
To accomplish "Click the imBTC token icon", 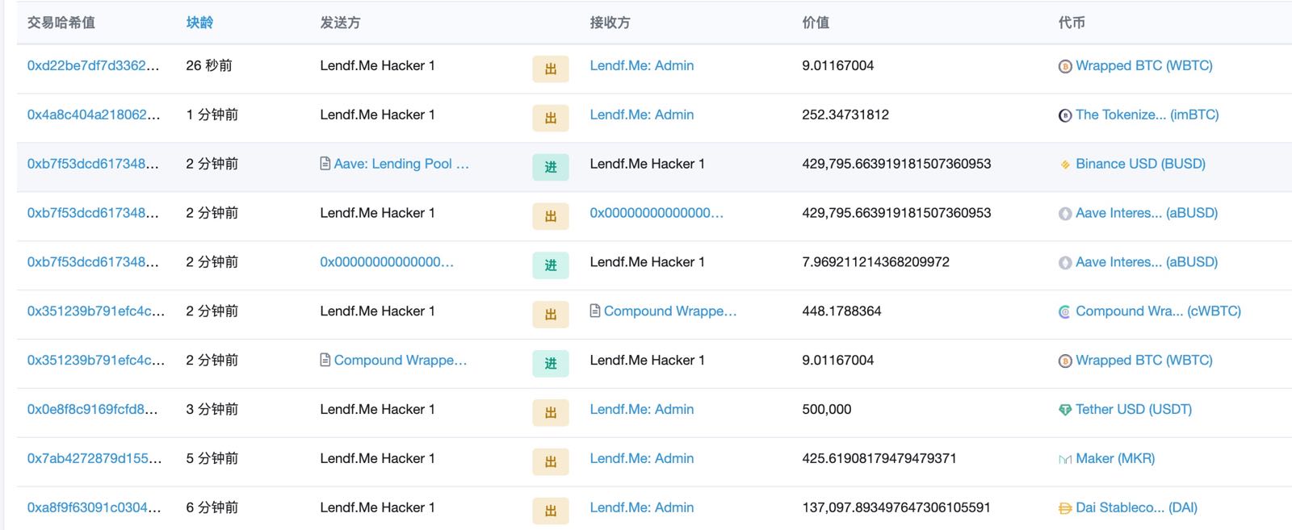I will click(x=1065, y=115).
